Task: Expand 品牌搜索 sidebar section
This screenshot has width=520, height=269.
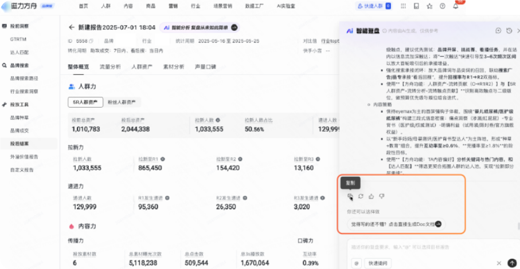Action: pyautogui.click(x=19, y=65)
